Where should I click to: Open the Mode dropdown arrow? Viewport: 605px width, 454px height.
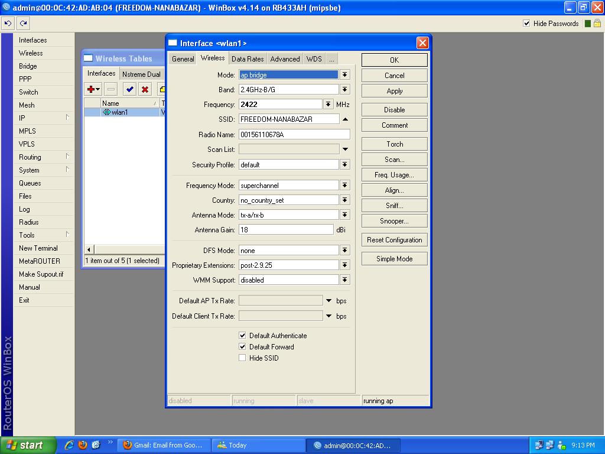click(x=345, y=75)
